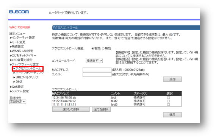216x139 pixels.
Task: Open LED省電力設定 menu item
Action: point(21,60)
